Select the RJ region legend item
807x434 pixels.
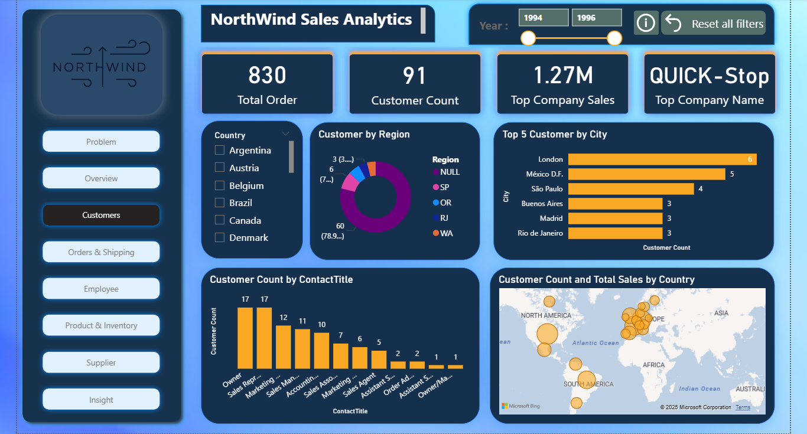click(x=441, y=218)
